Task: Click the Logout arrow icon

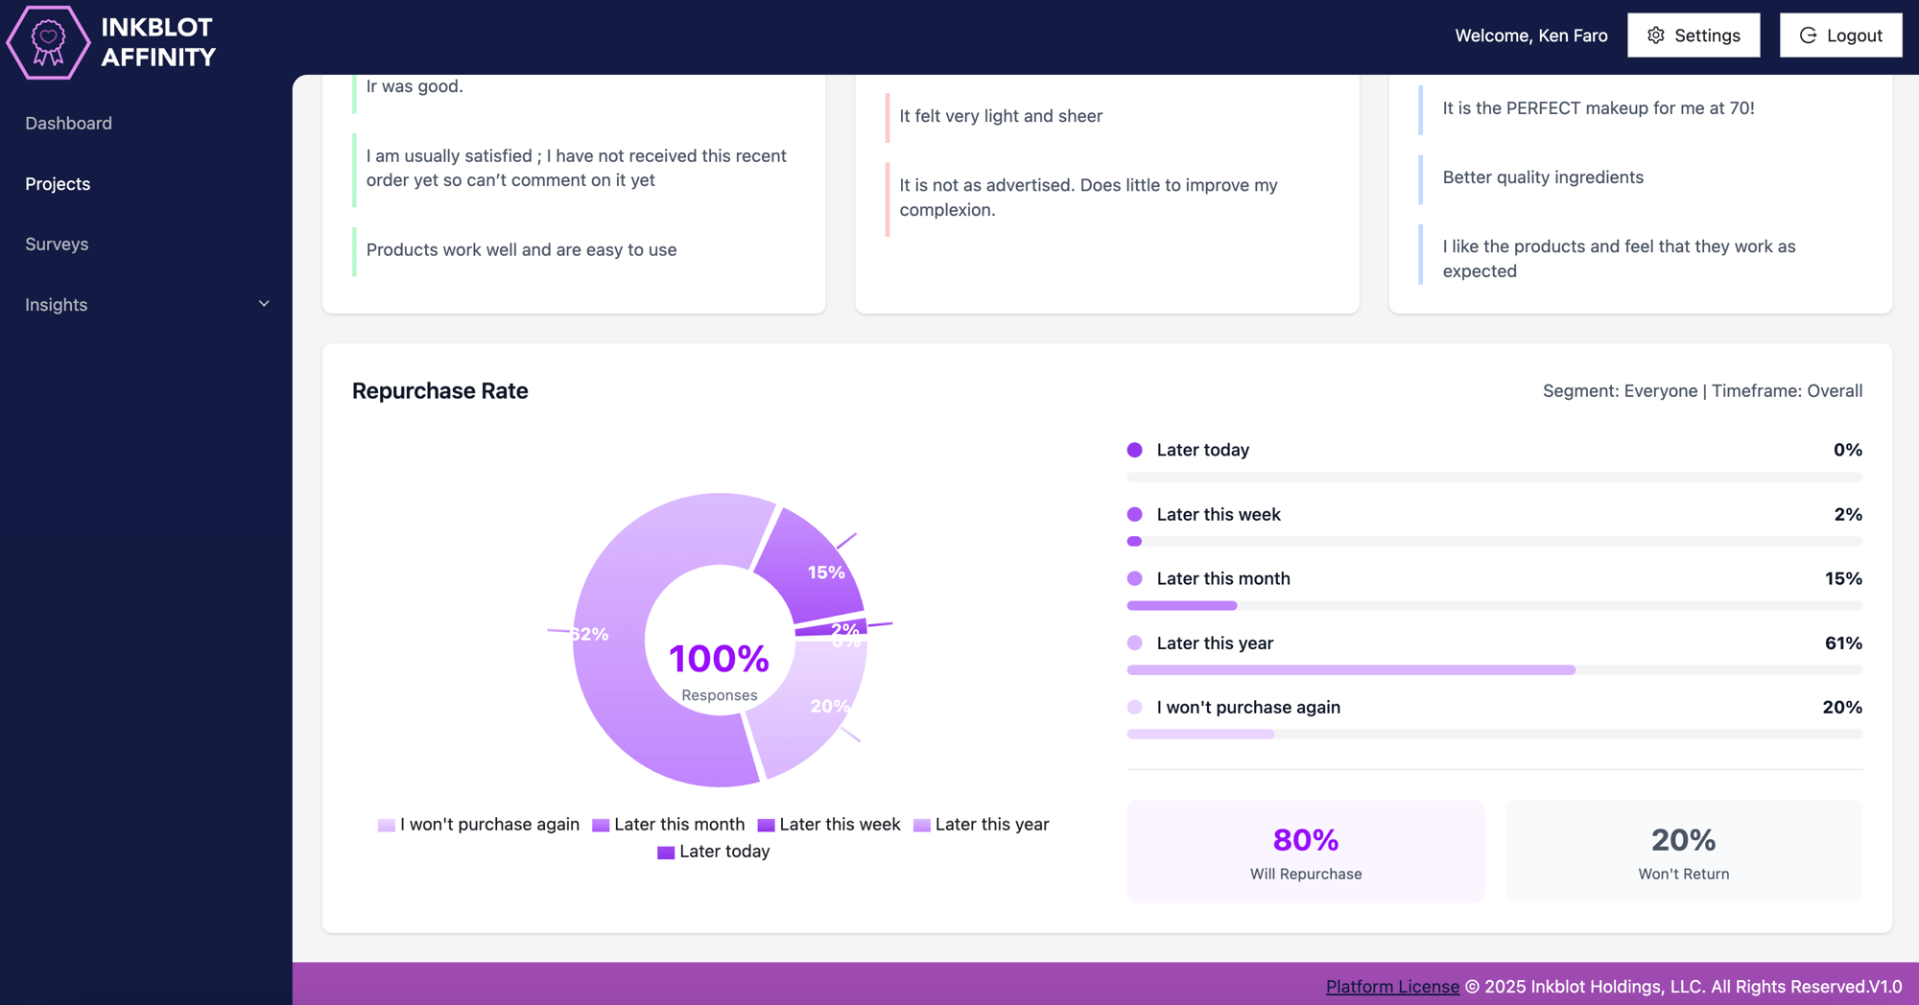Action: click(x=1808, y=35)
